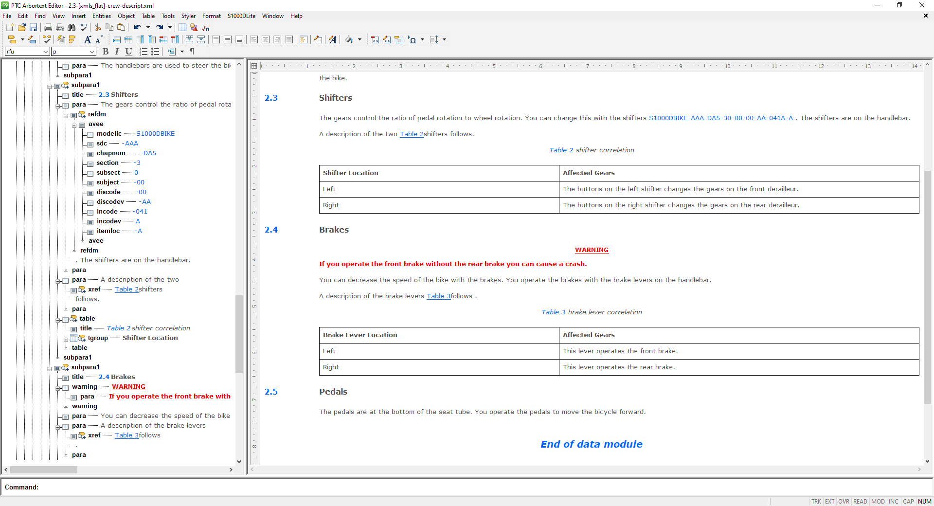Open the Styler menu
Viewport: 934px width, 506px height.
(188, 16)
